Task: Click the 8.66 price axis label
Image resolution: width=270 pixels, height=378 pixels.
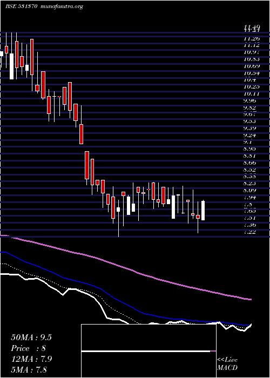Action: pyautogui.click(x=250, y=163)
